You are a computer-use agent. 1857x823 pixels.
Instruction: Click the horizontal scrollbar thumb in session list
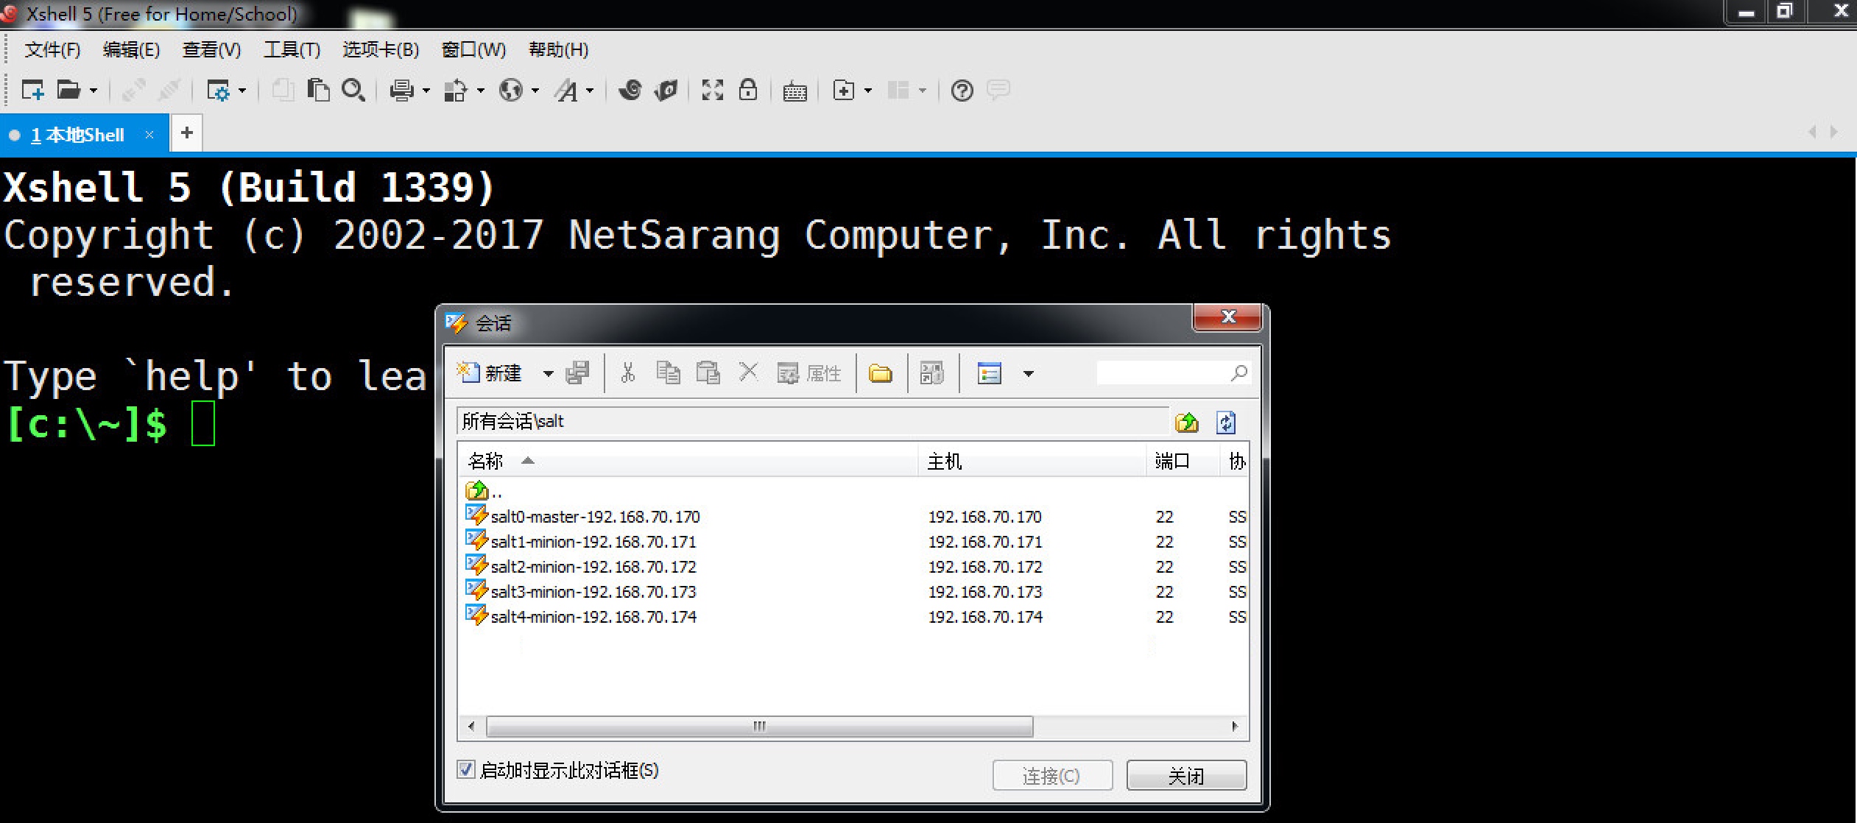[759, 726]
